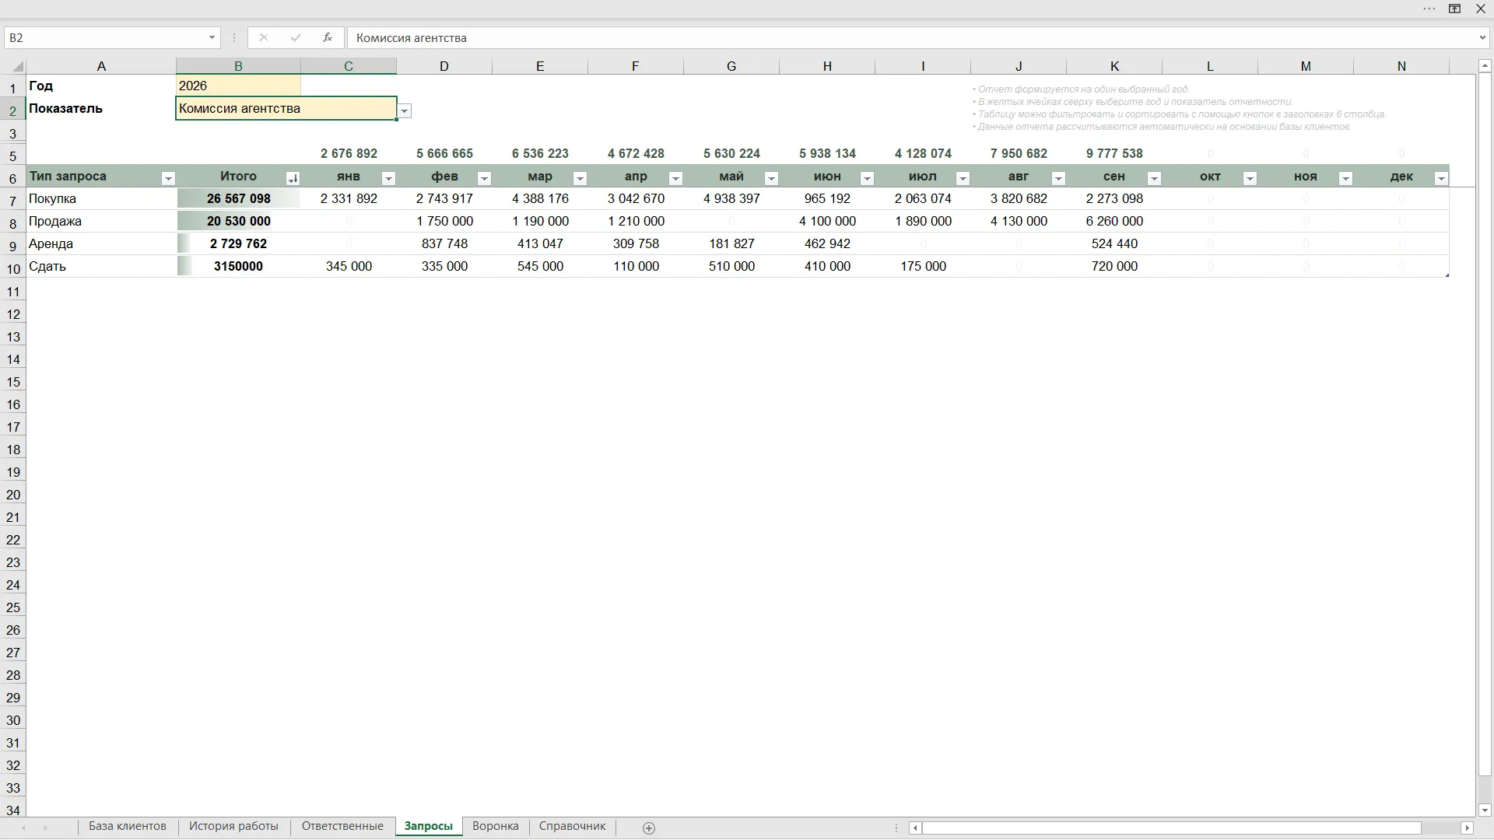
Task: Open the Ответственные sheet tab
Action: 342,827
